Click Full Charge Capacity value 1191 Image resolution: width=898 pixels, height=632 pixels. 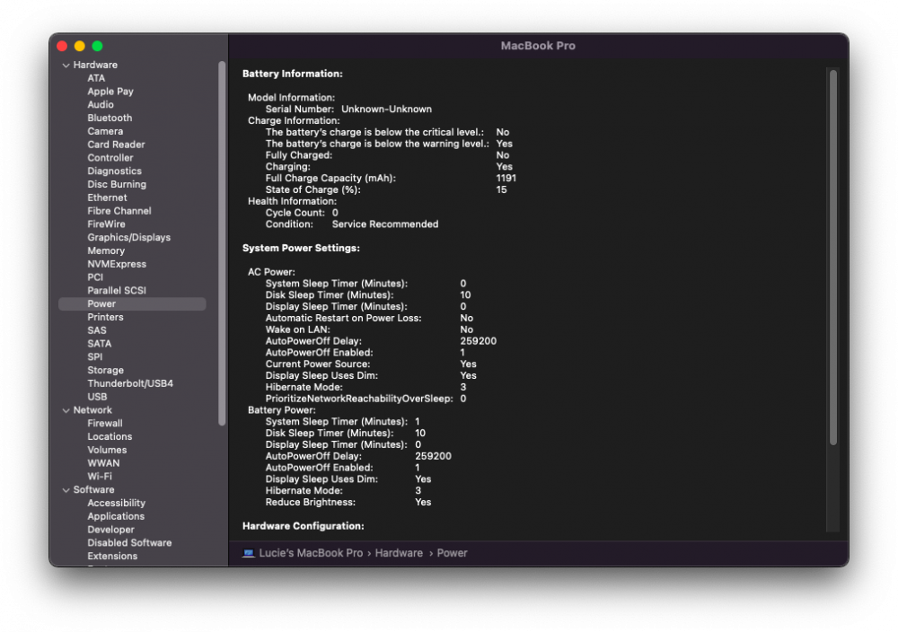506,178
